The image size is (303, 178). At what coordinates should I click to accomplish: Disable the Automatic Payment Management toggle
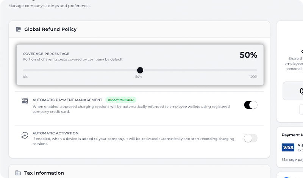pos(250,105)
